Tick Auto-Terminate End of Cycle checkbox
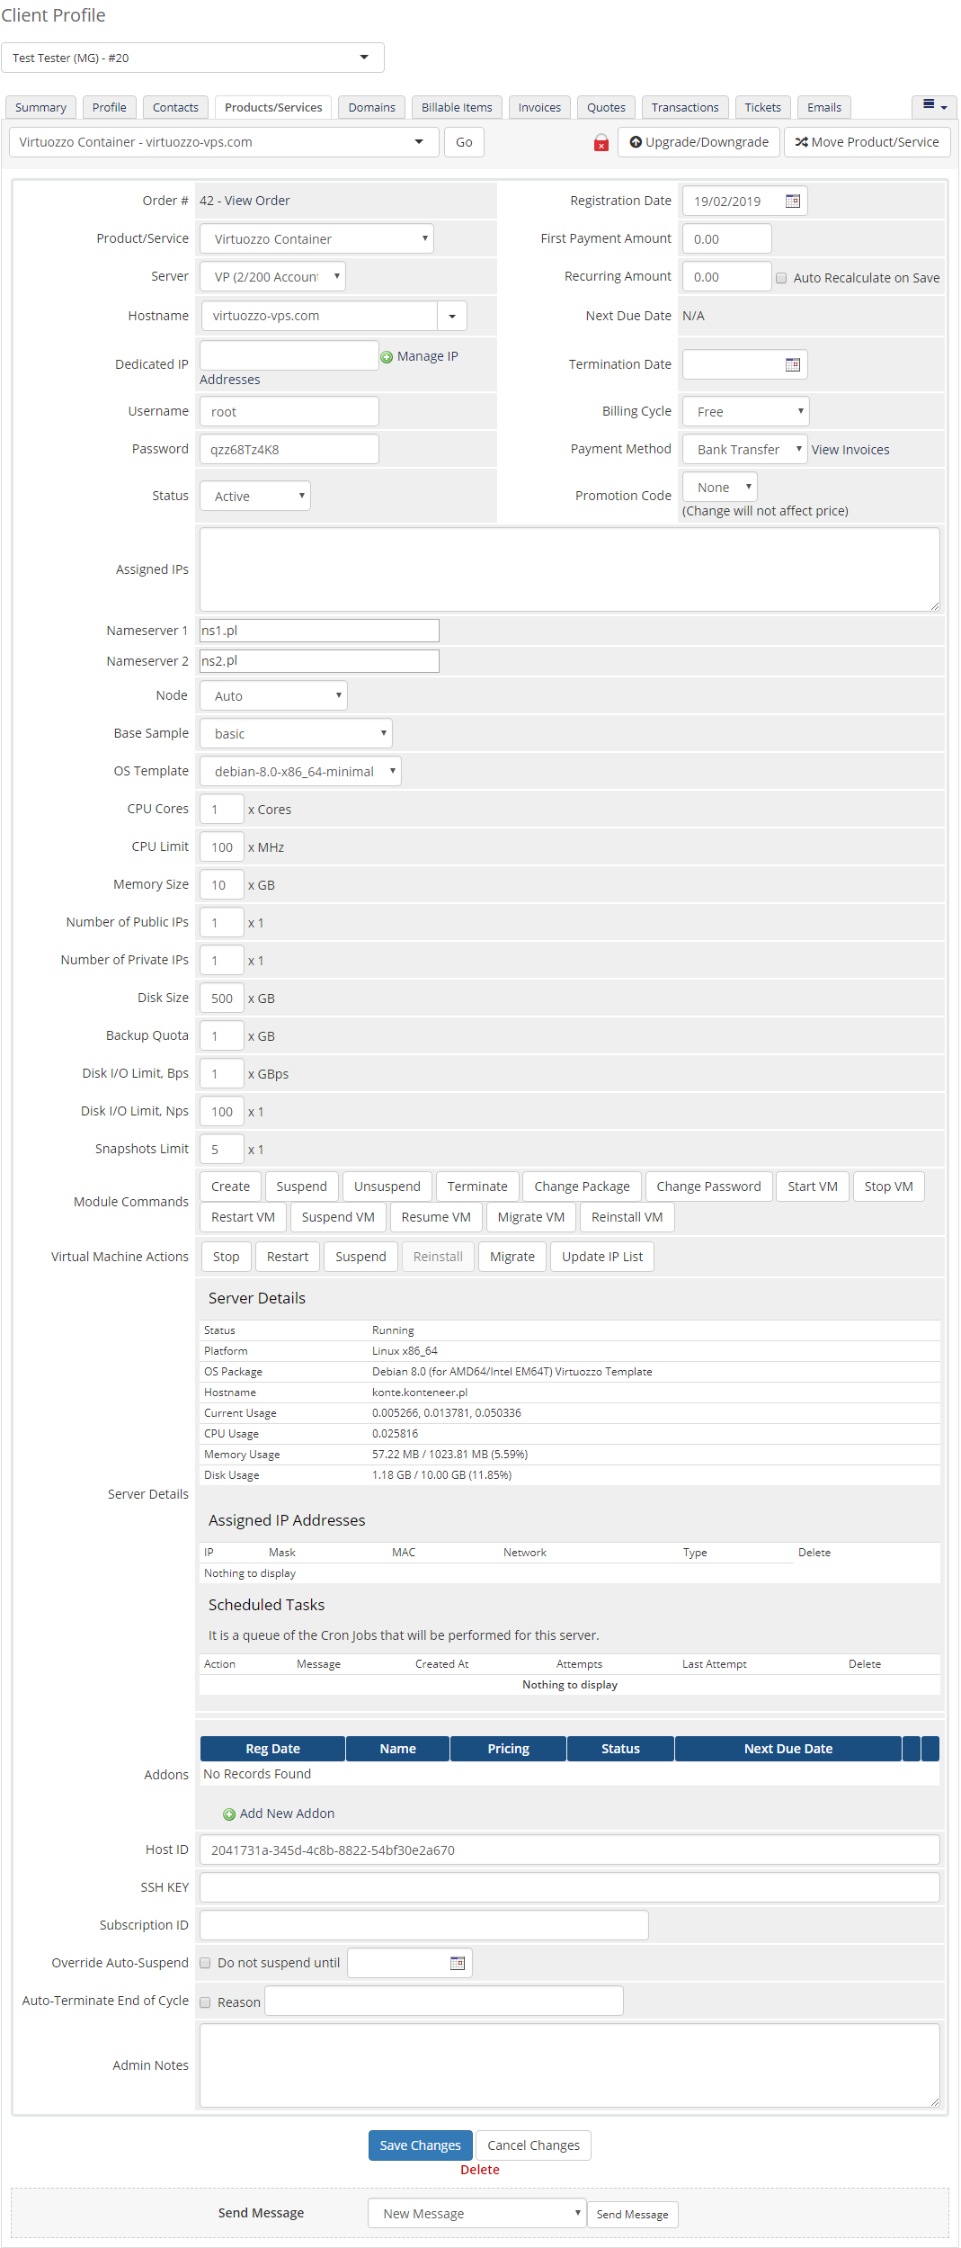The width and height of the screenshot is (961, 2248). [205, 2002]
